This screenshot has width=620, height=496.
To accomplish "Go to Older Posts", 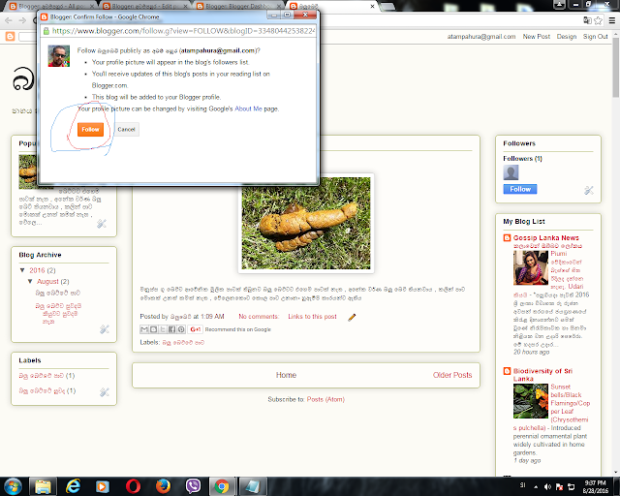I will pyautogui.click(x=452, y=375).
